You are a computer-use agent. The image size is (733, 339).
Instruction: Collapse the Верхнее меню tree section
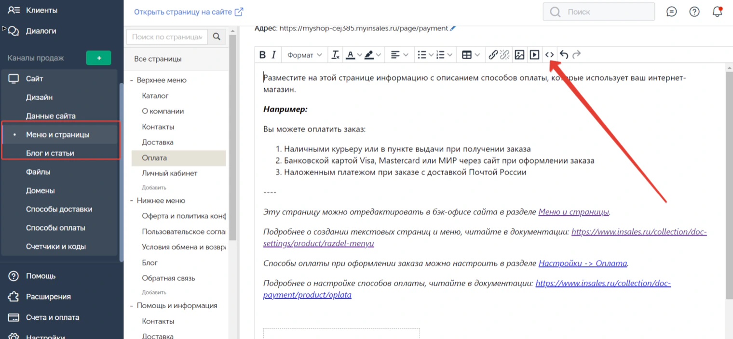(132, 80)
